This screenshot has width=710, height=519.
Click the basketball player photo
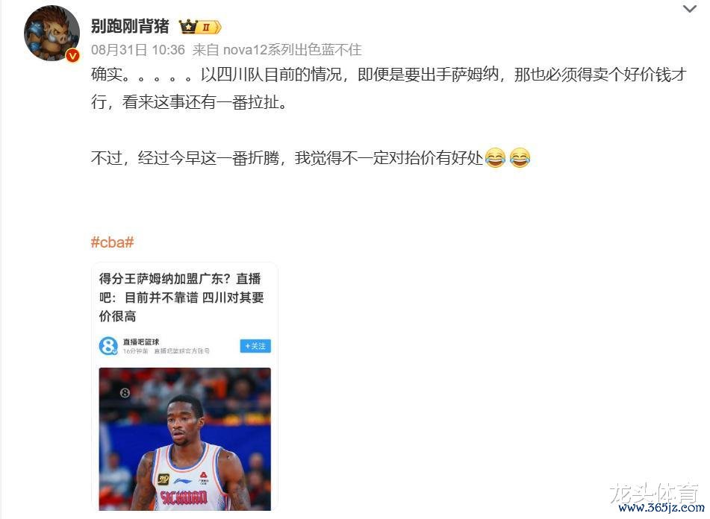tap(184, 439)
